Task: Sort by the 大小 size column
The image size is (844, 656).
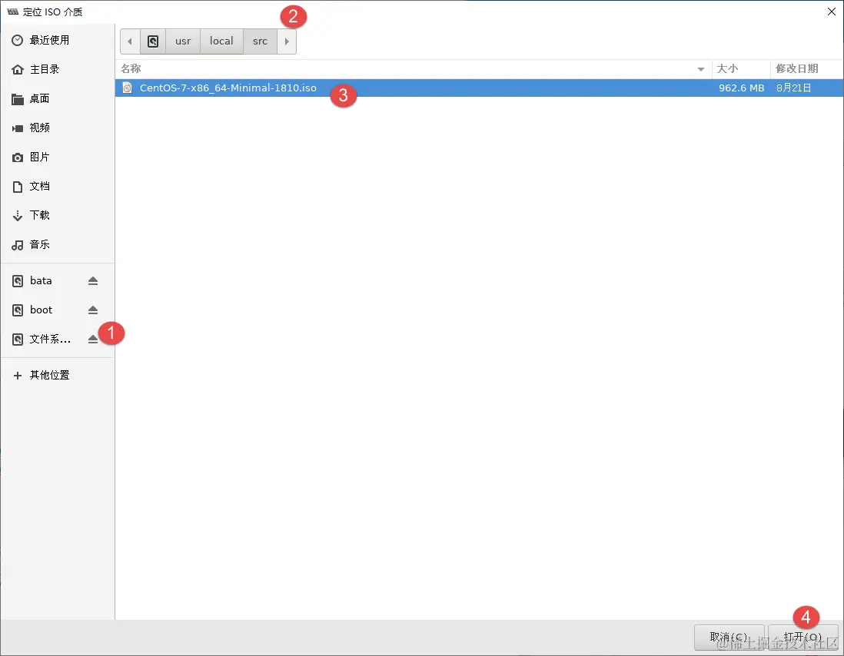Action: 741,69
